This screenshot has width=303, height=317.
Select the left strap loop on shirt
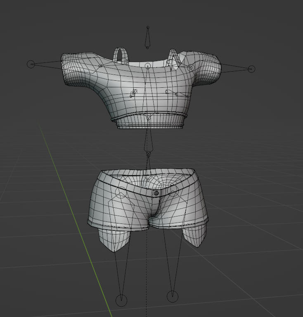121,55
